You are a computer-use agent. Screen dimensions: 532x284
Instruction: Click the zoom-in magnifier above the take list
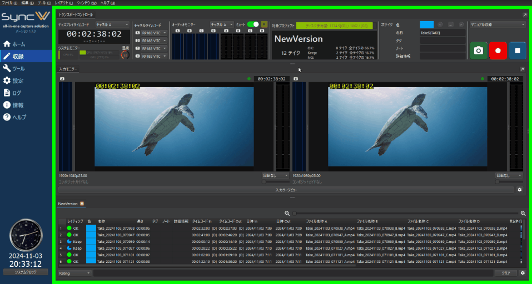pyautogui.click(x=523, y=213)
